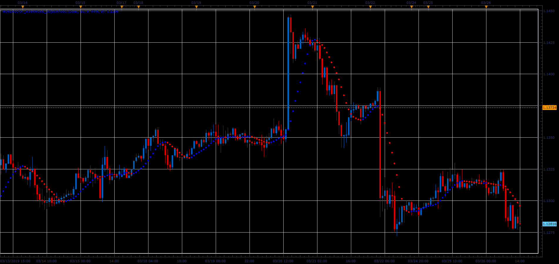Viewport: 559px width, 264px height.
Task: Click the 1.1350 price axis label
Action: pos(549,138)
